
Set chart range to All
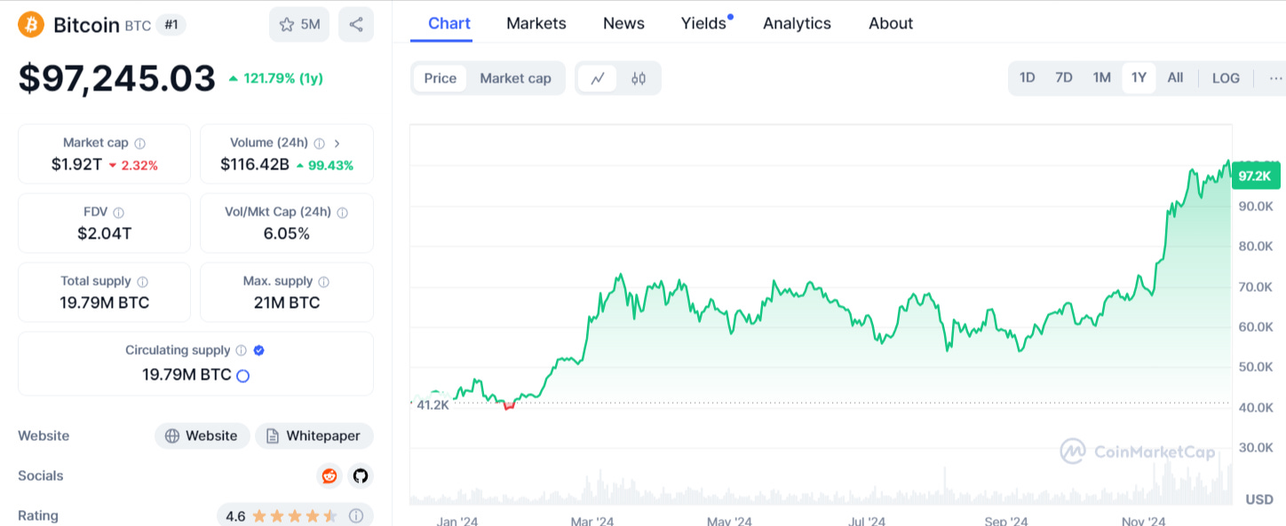click(1175, 78)
